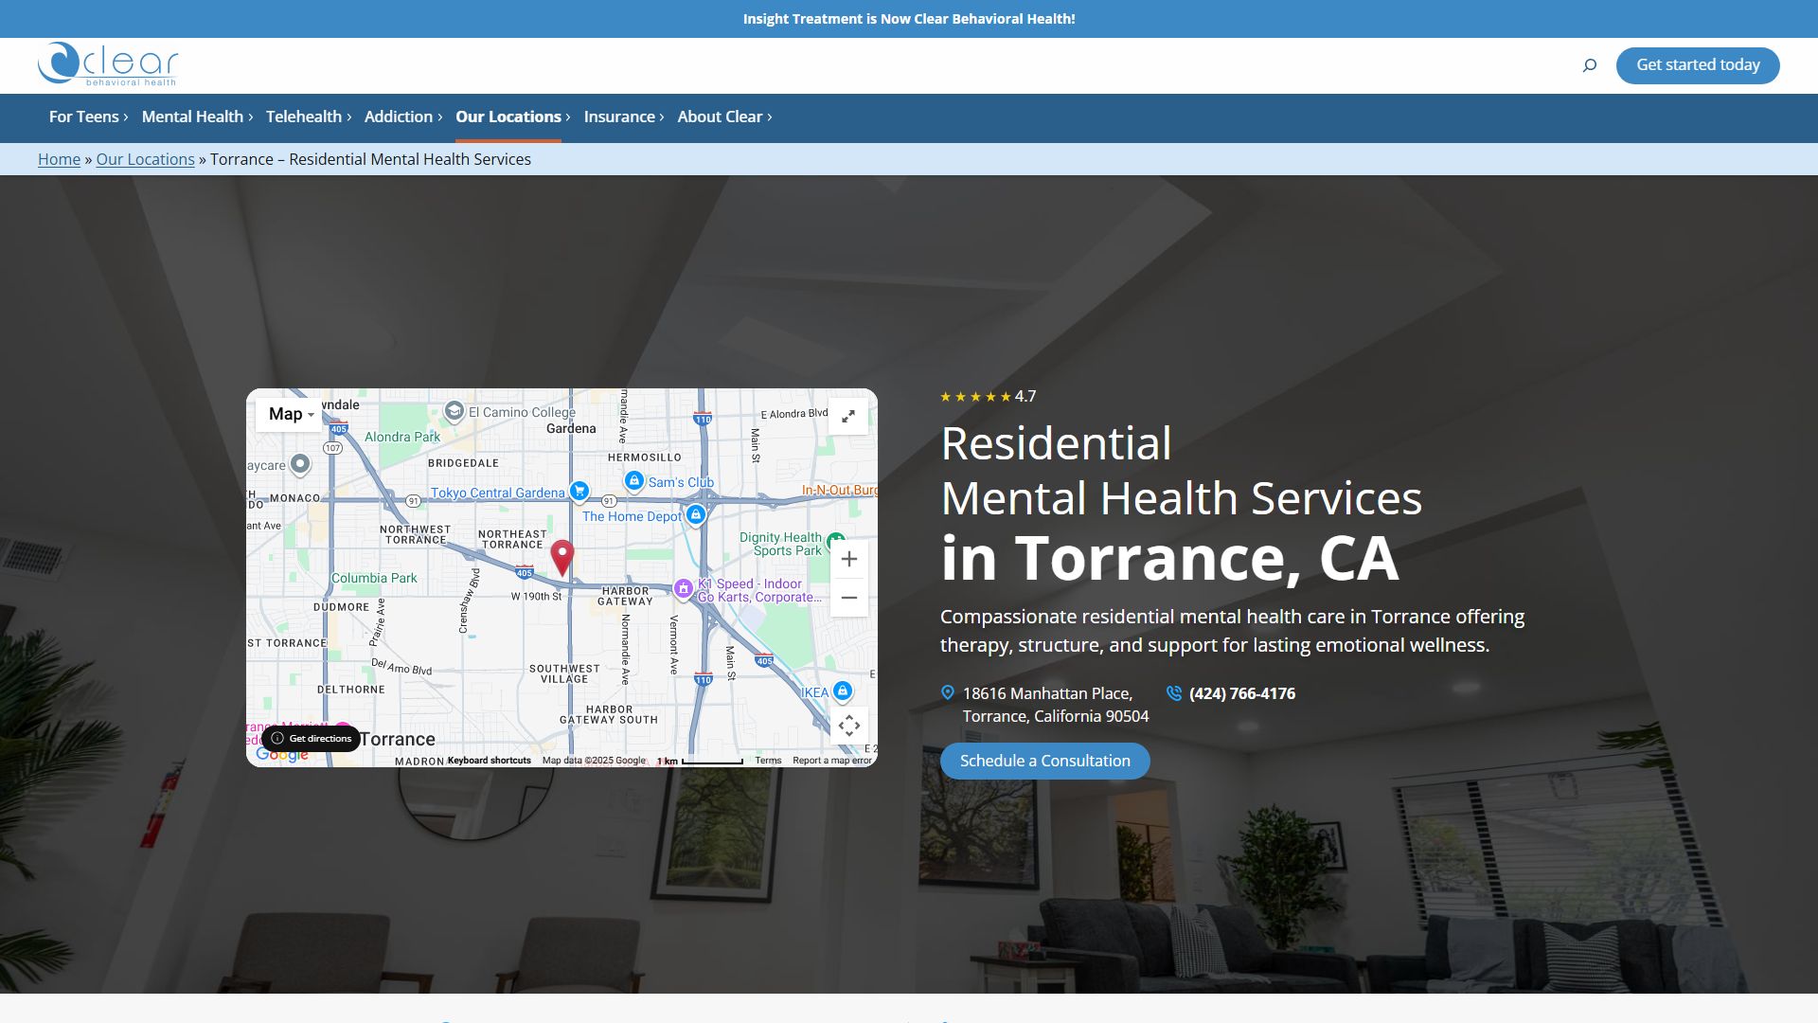Select Sam's Club map marker

pos(634,481)
